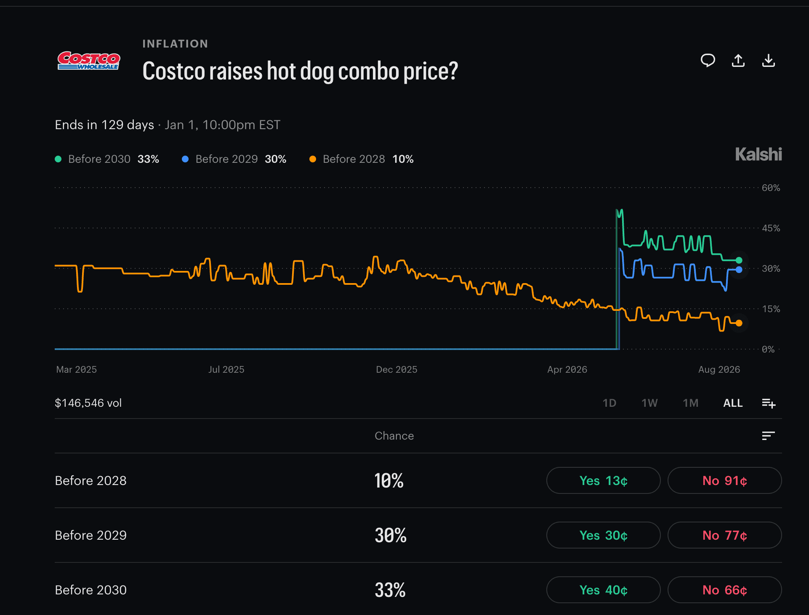This screenshot has height=615, width=809.
Task: Click the Ends in 129 days text
Action: click(104, 125)
